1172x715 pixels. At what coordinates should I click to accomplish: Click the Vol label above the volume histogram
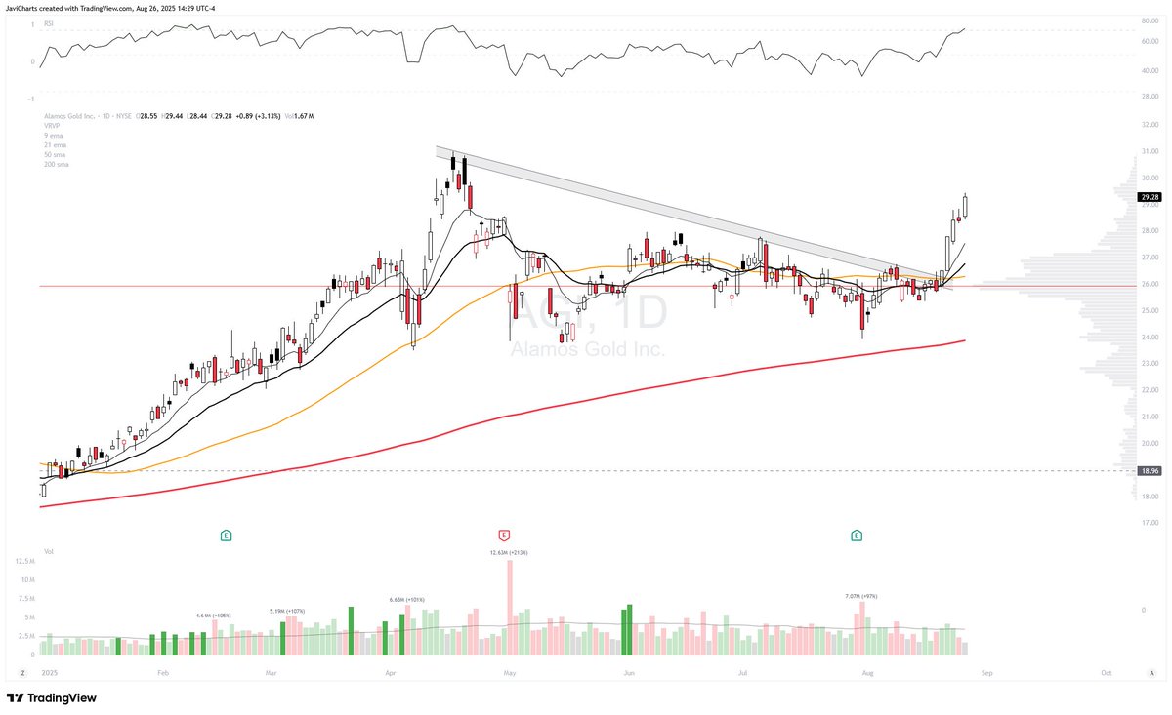pos(49,551)
